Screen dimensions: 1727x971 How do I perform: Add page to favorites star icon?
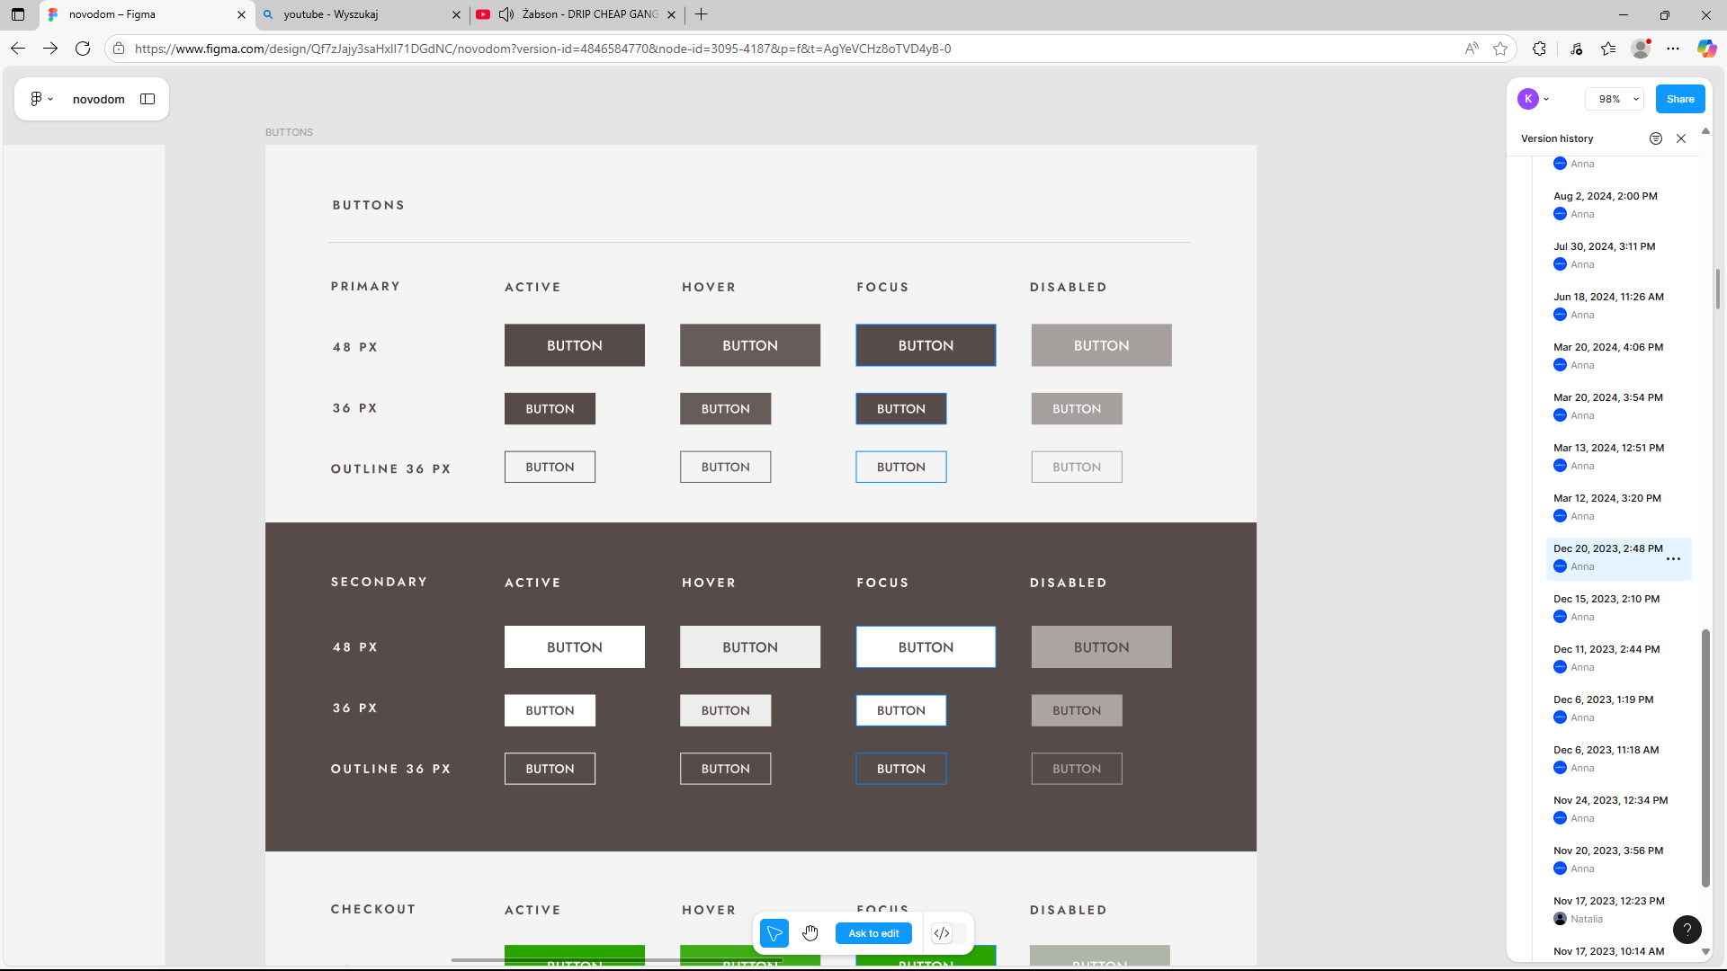pyautogui.click(x=1500, y=49)
